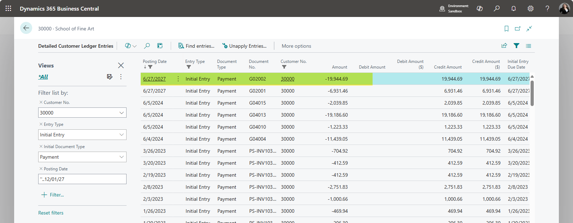Open the app launcher waffle menu

tap(8, 8)
